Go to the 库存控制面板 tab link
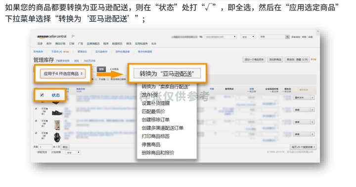This screenshot has height=187, width=356. [145, 52]
